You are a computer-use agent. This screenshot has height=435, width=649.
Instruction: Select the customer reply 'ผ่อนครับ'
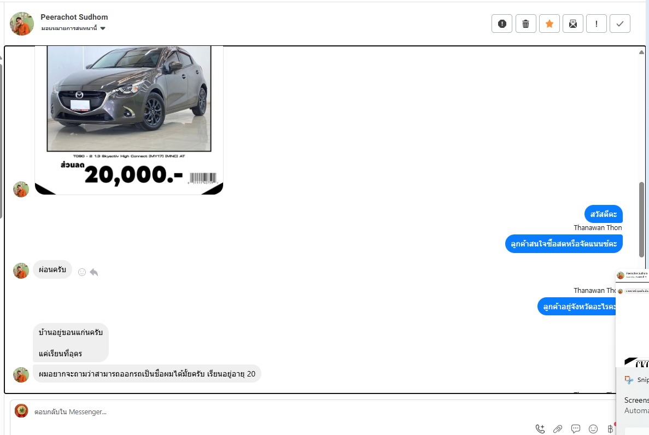click(52, 269)
